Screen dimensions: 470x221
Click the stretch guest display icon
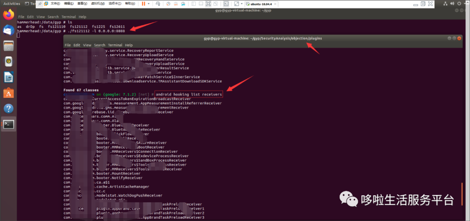tap(236, 3)
